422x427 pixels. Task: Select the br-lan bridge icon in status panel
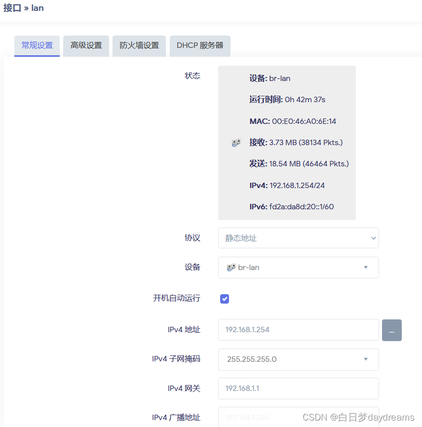coord(236,142)
